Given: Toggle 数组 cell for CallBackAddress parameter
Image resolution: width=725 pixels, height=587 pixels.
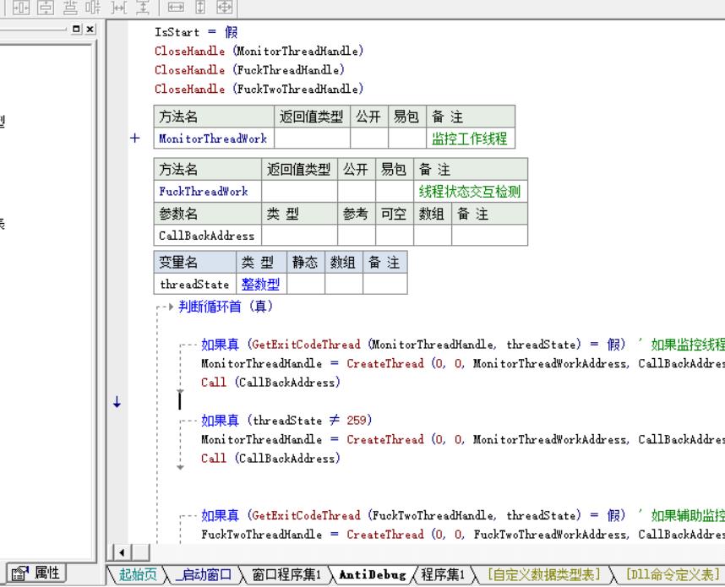Looking at the screenshot, I should [433, 236].
